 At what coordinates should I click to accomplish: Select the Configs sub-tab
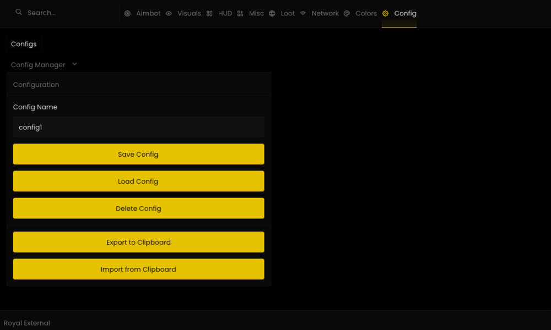[x=24, y=44]
